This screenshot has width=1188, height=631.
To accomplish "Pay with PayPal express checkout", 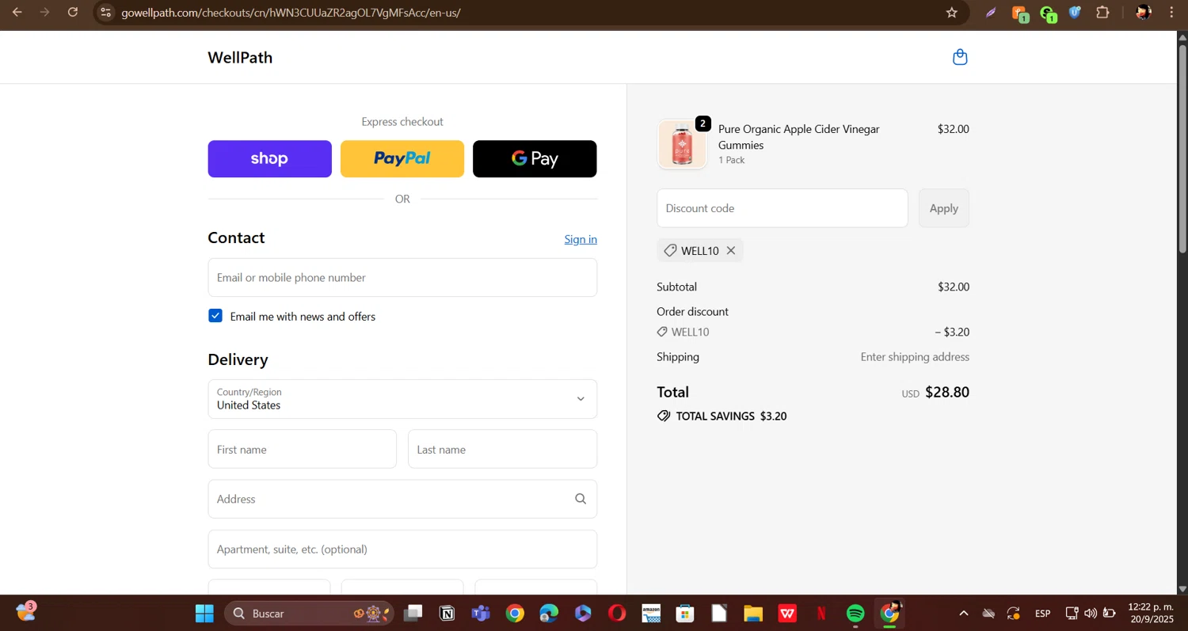I will tap(402, 159).
